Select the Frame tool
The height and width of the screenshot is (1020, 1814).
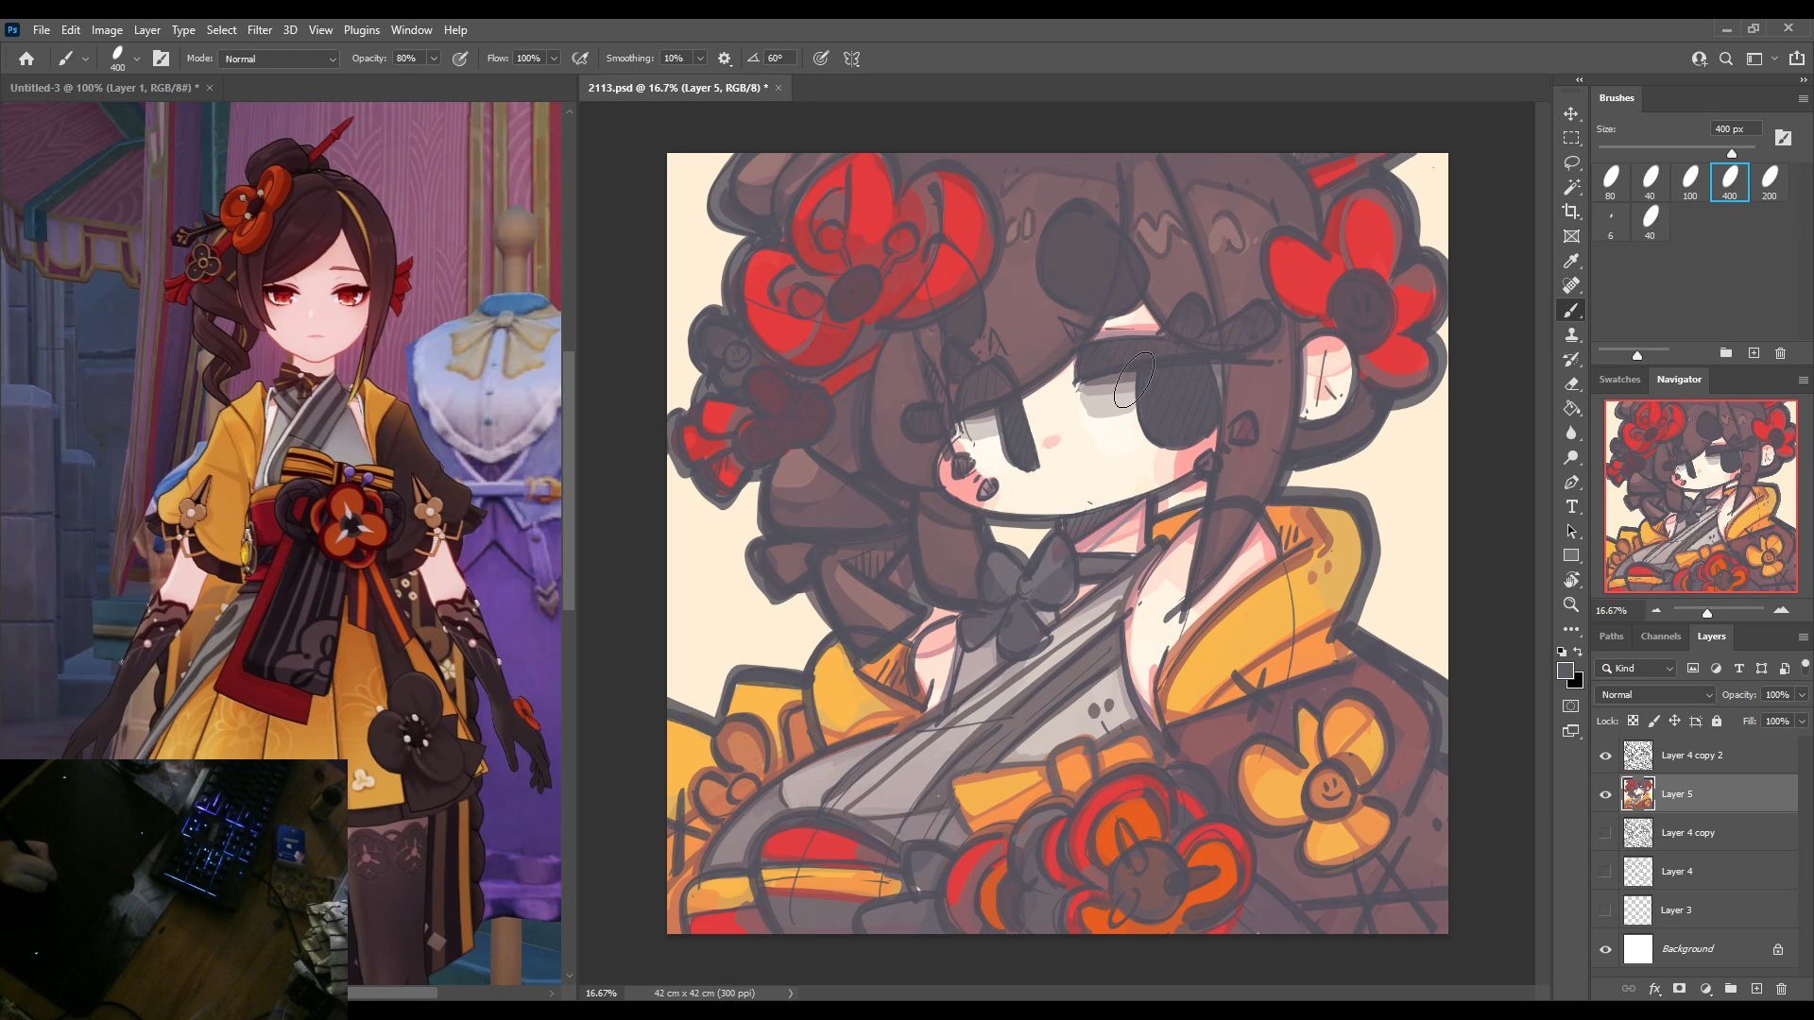pos(1571,236)
